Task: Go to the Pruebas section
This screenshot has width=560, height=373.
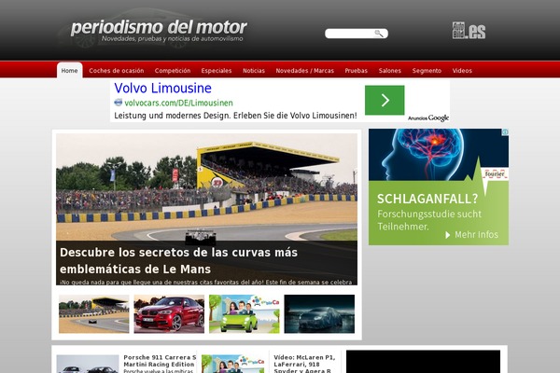Action: (357, 71)
